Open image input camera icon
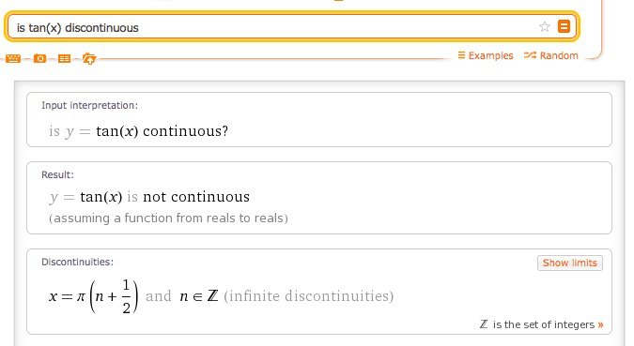This screenshot has width=634, height=346. pos(39,58)
